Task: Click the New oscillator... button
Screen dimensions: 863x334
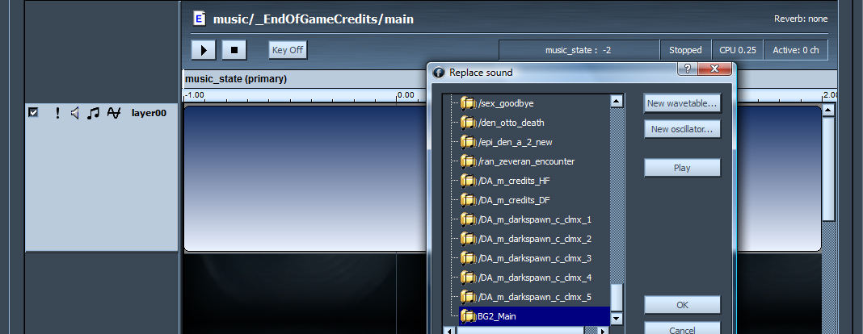Action: pyautogui.click(x=682, y=129)
